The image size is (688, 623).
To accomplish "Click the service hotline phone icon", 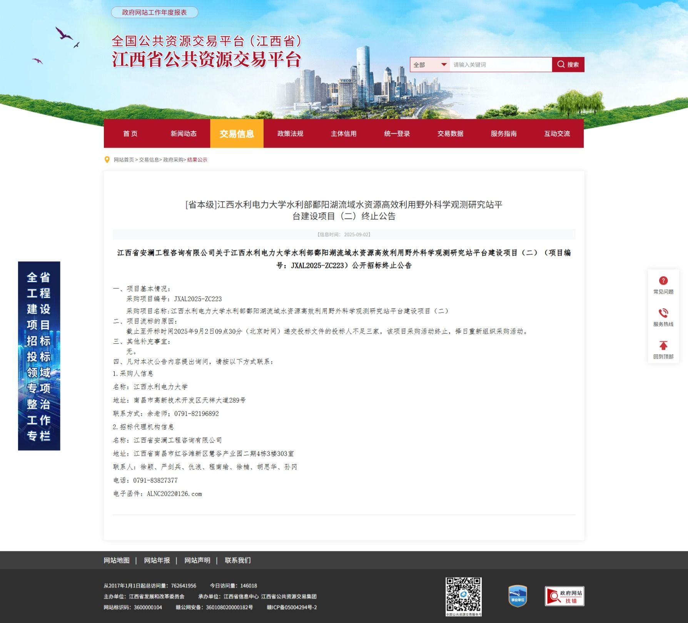I will tap(663, 313).
